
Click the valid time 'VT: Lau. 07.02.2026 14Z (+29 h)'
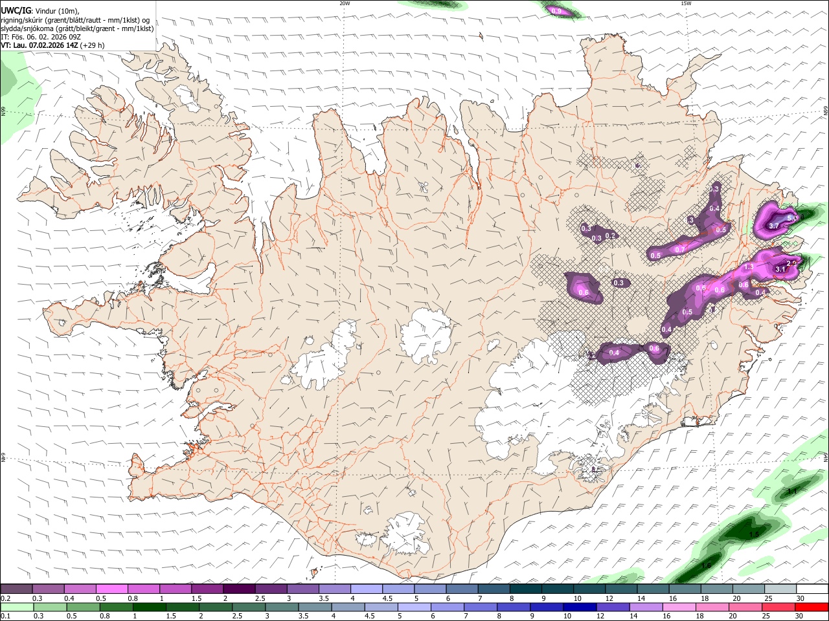coord(52,45)
